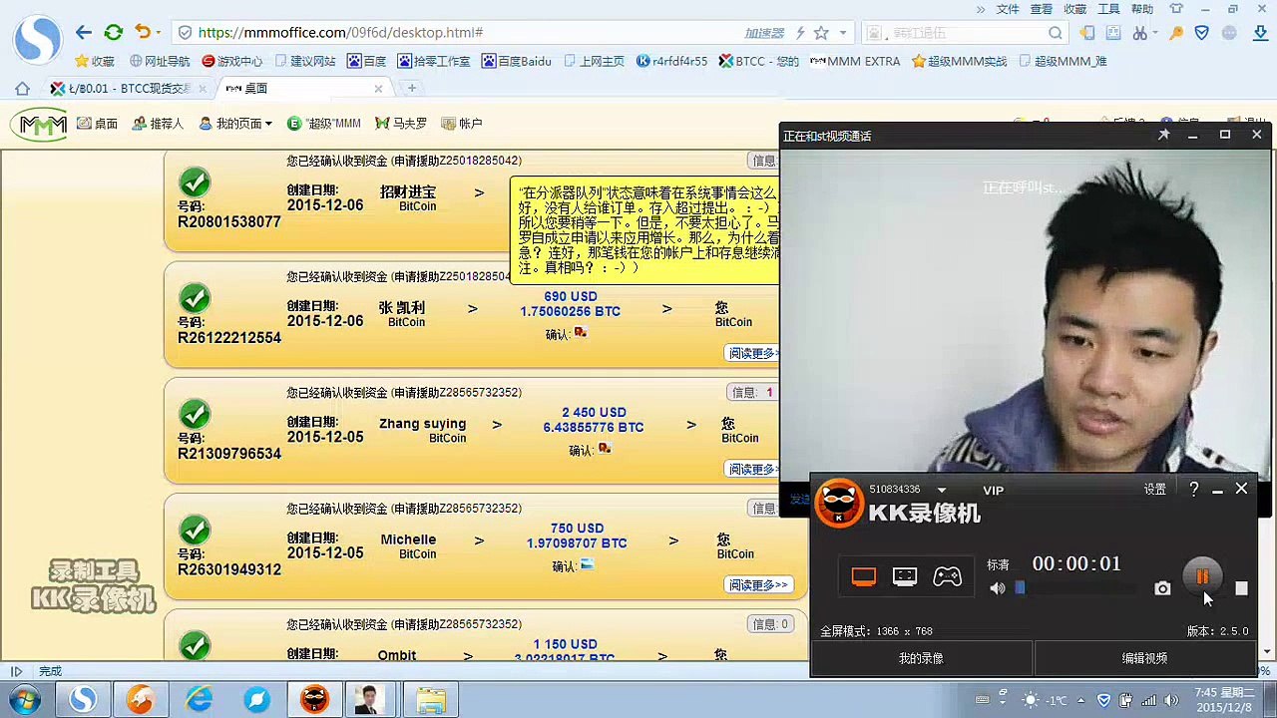Open the browser home page icon
1277x718 pixels.
[22, 88]
